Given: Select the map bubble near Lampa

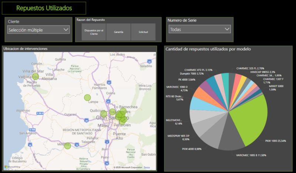Looking at the screenshot, I should click(x=87, y=98).
